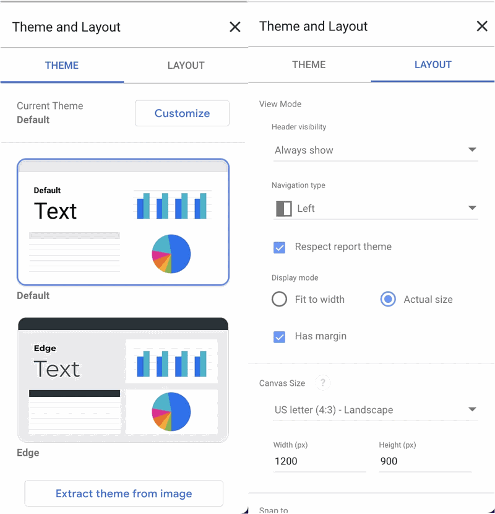495x514 pixels.
Task: Choose the Edge theme thumbnail
Action: pos(123,380)
